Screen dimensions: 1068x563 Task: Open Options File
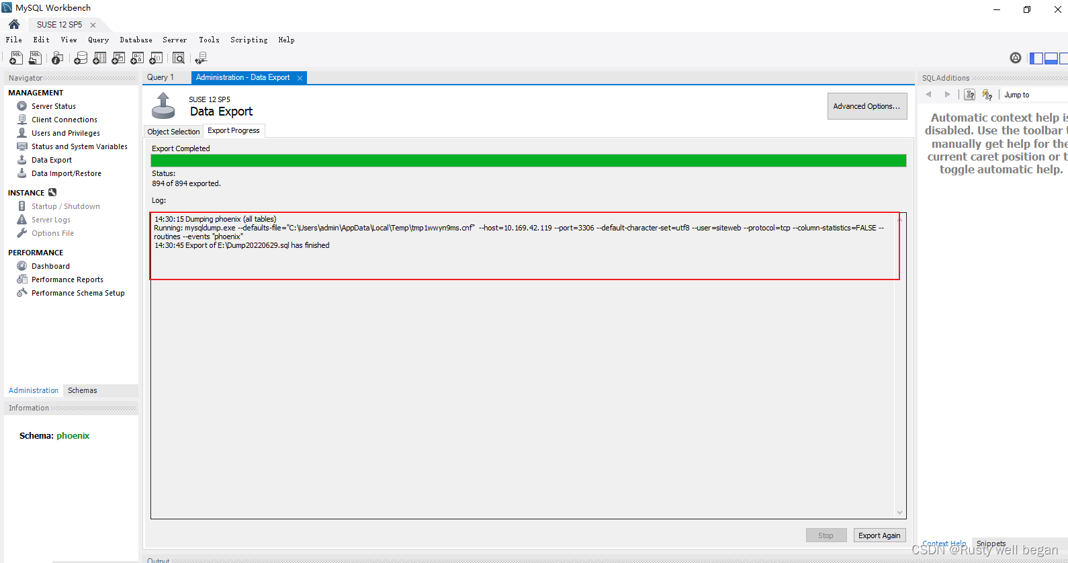pos(52,233)
